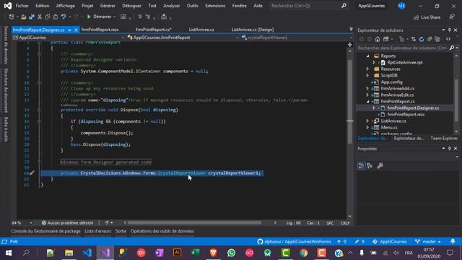Image resolution: width=462 pixels, height=260 pixels.
Task: Click the editor vertical scrollbar
Action: click(349, 102)
